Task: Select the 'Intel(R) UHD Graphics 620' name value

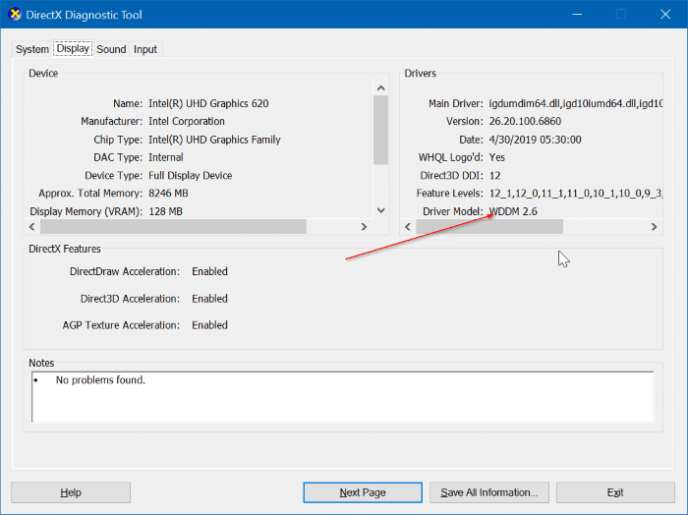Action: [x=208, y=103]
